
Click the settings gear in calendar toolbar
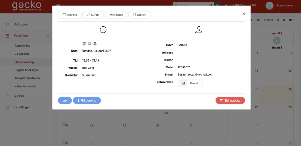pyautogui.click(x=284, y=20)
